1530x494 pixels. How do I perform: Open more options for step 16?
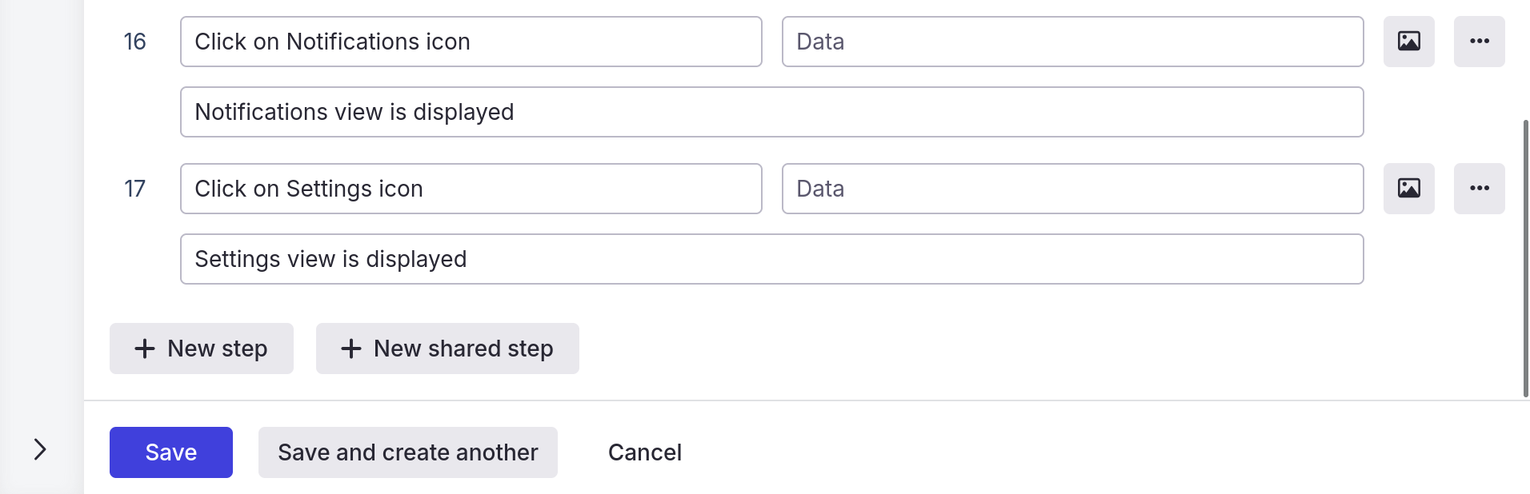tap(1479, 42)
